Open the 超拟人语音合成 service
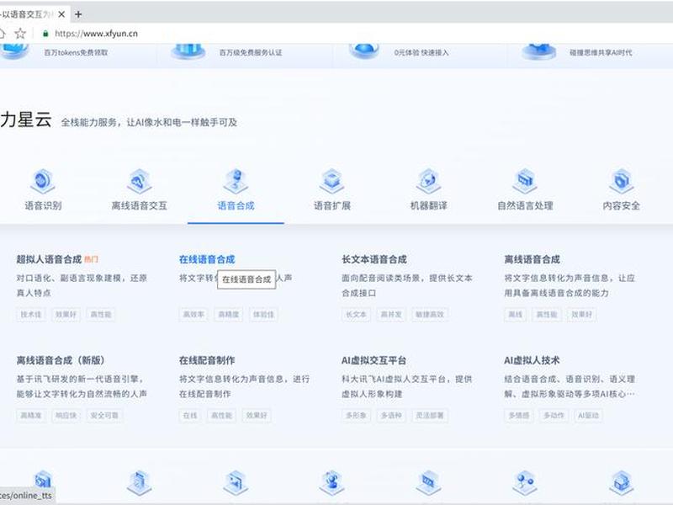The height and width of the screenshot is (505, 673). (x=49, y=259)
